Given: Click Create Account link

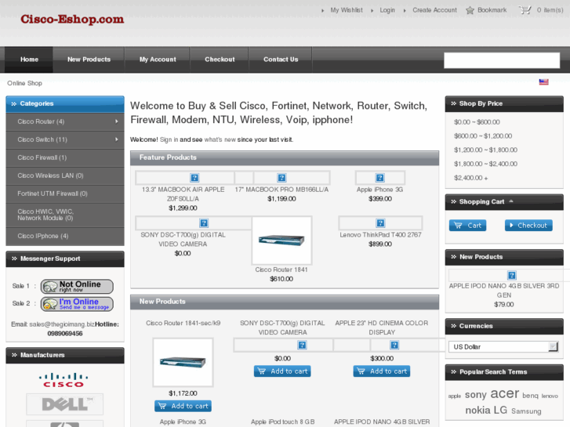Looking at the screenshot, I should [x=434, y=10].
